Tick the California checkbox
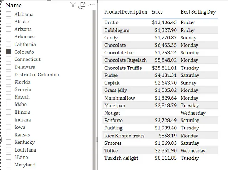 point(9,44)
